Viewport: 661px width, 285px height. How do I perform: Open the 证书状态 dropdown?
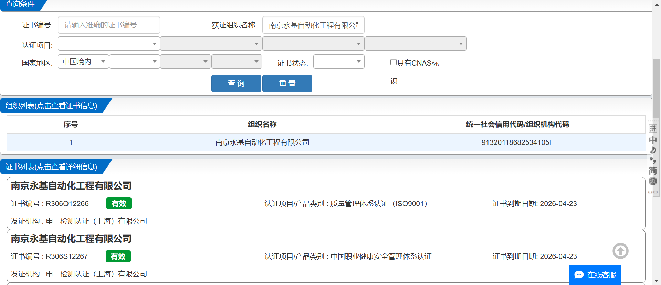click(339, 61)
